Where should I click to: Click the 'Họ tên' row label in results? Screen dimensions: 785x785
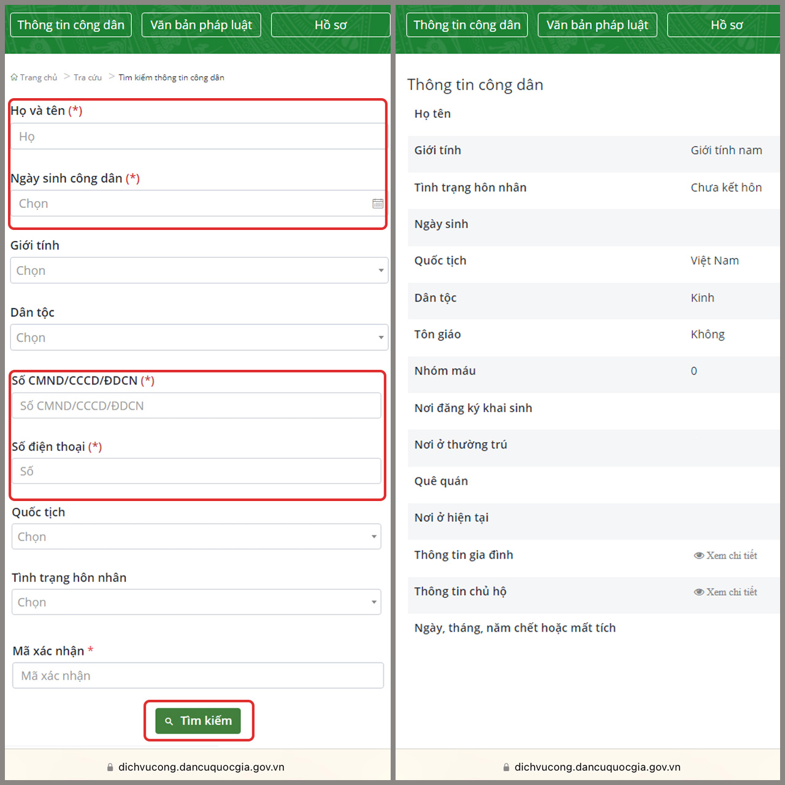pyautogui.click(x=432, y=114)
